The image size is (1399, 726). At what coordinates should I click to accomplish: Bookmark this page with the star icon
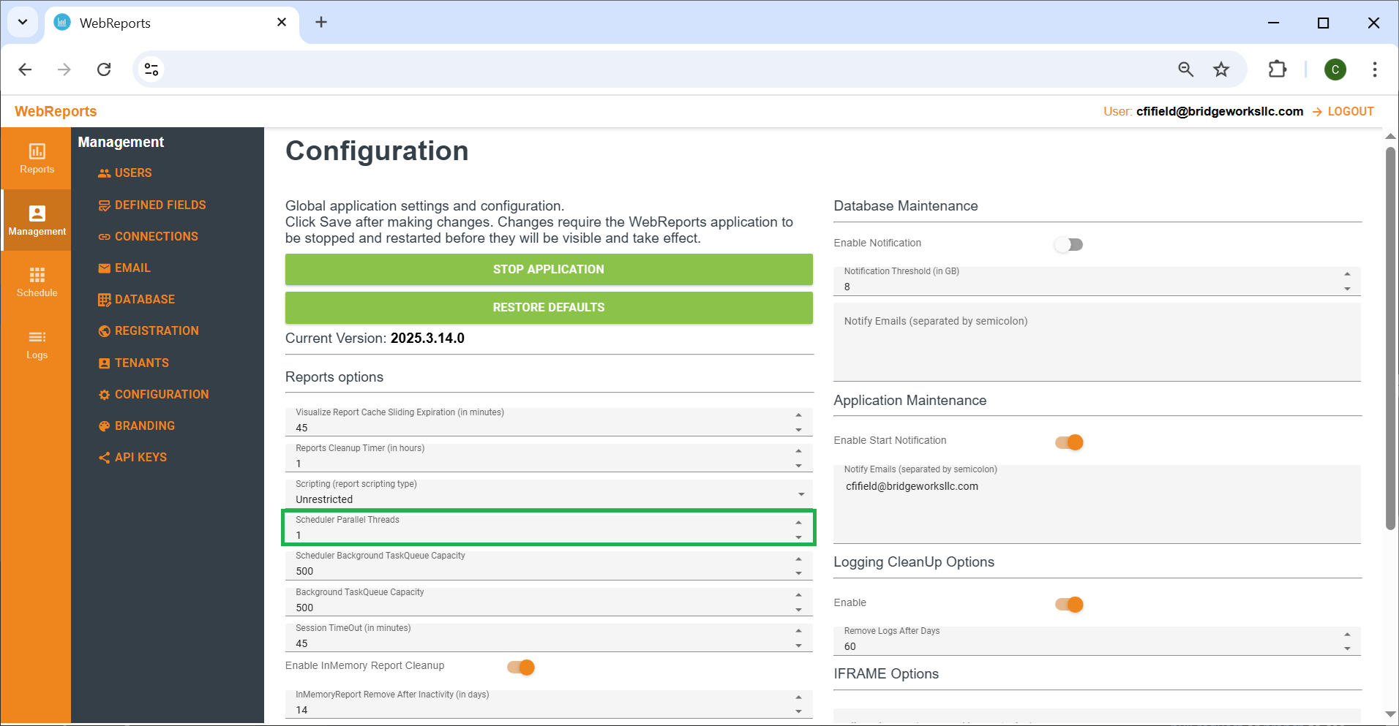coord(1221,69)
